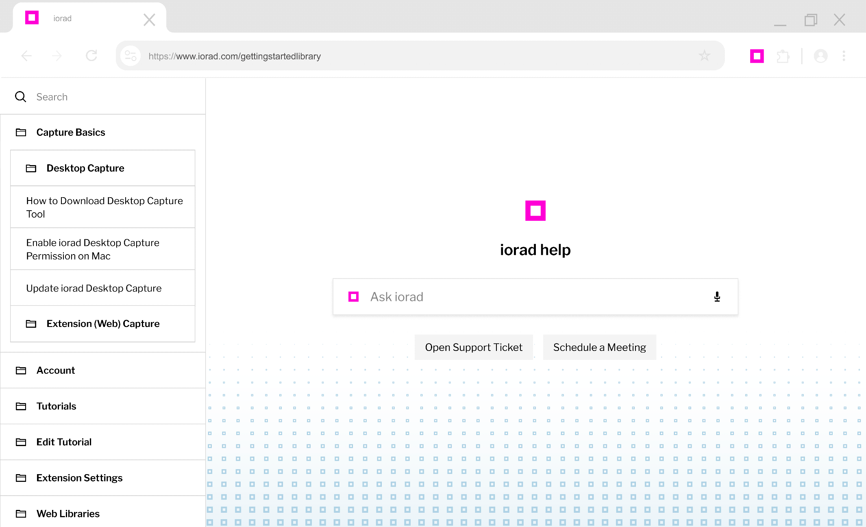Click the Extension (Web) Capture folder icon

pyautogui.click(x=31, y=324)
